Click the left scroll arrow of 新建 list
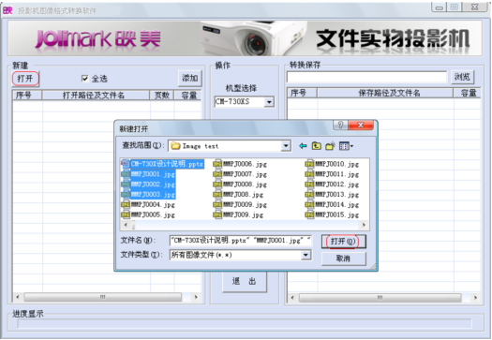Image resolution: width=492 pixels, height=340 pixels. click(x=17, y=297)
